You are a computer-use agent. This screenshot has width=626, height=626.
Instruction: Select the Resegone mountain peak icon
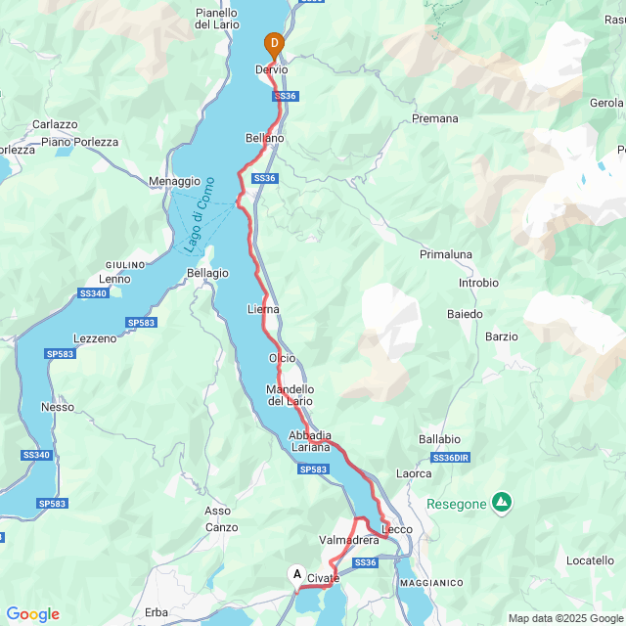502,503
